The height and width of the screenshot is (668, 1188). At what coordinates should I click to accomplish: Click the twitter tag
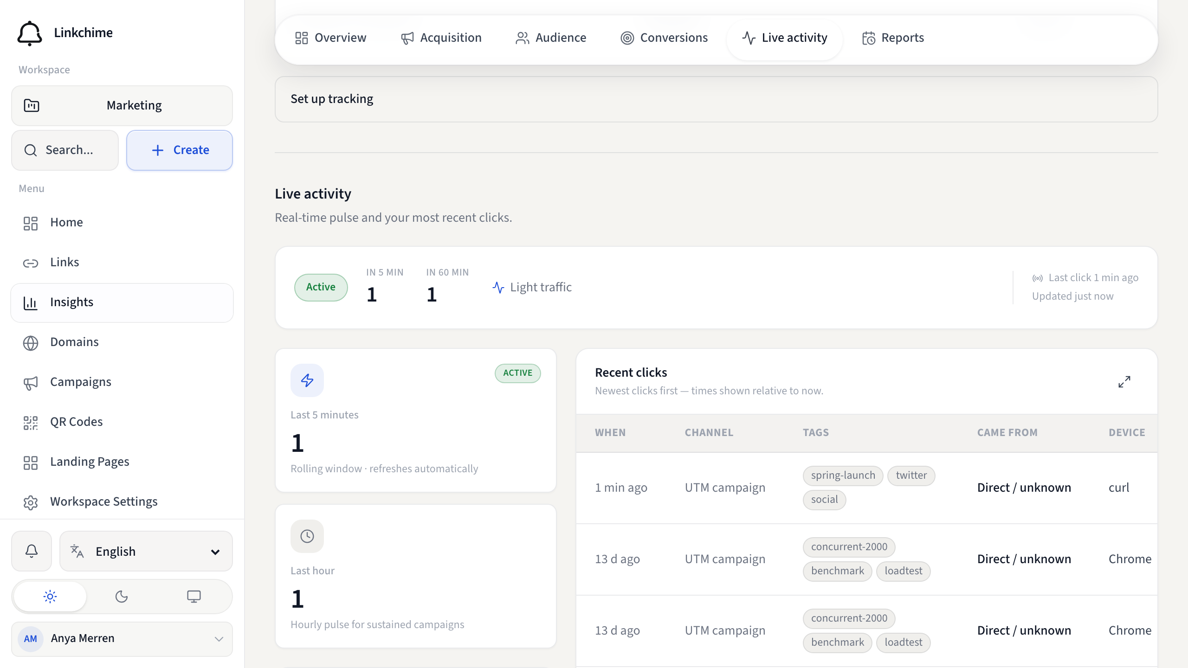[x=911, y=475]
